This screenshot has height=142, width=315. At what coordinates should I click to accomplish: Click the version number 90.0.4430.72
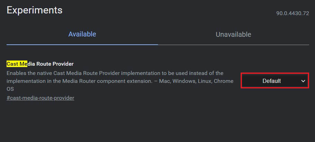tap(292, 13)
